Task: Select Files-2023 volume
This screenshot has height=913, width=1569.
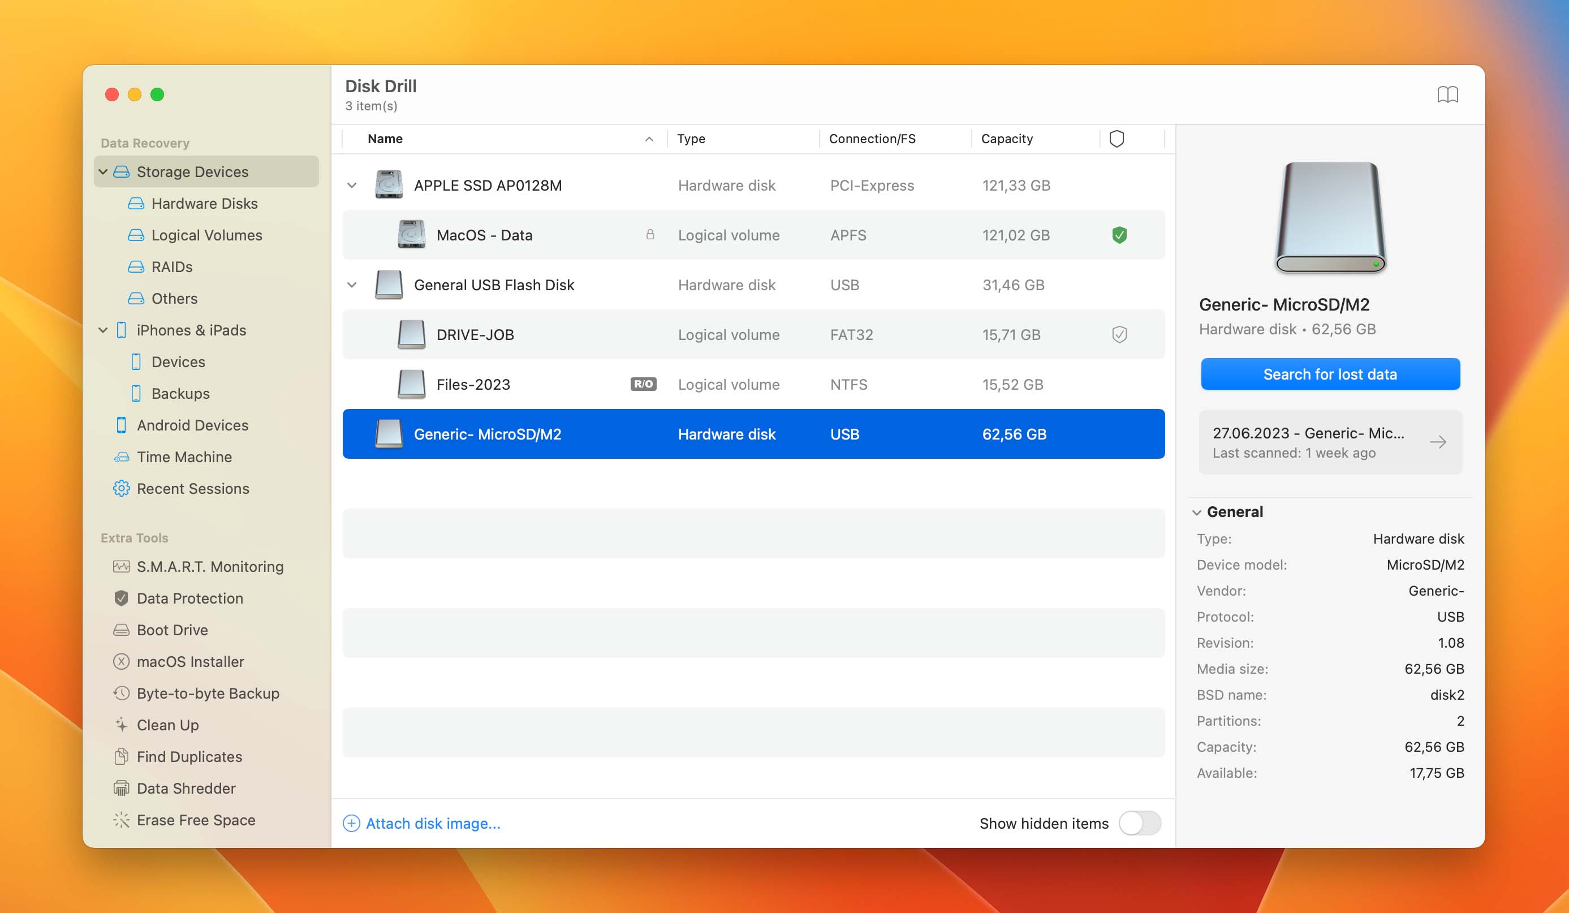Action: (x=753, y=385)
